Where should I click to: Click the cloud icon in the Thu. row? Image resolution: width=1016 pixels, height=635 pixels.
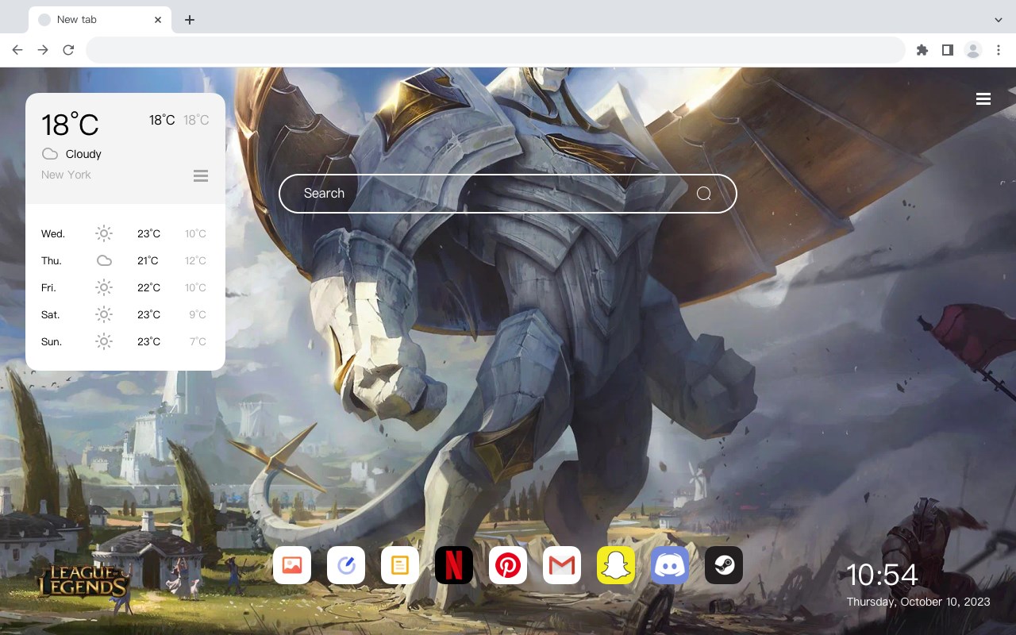point(104,260)
